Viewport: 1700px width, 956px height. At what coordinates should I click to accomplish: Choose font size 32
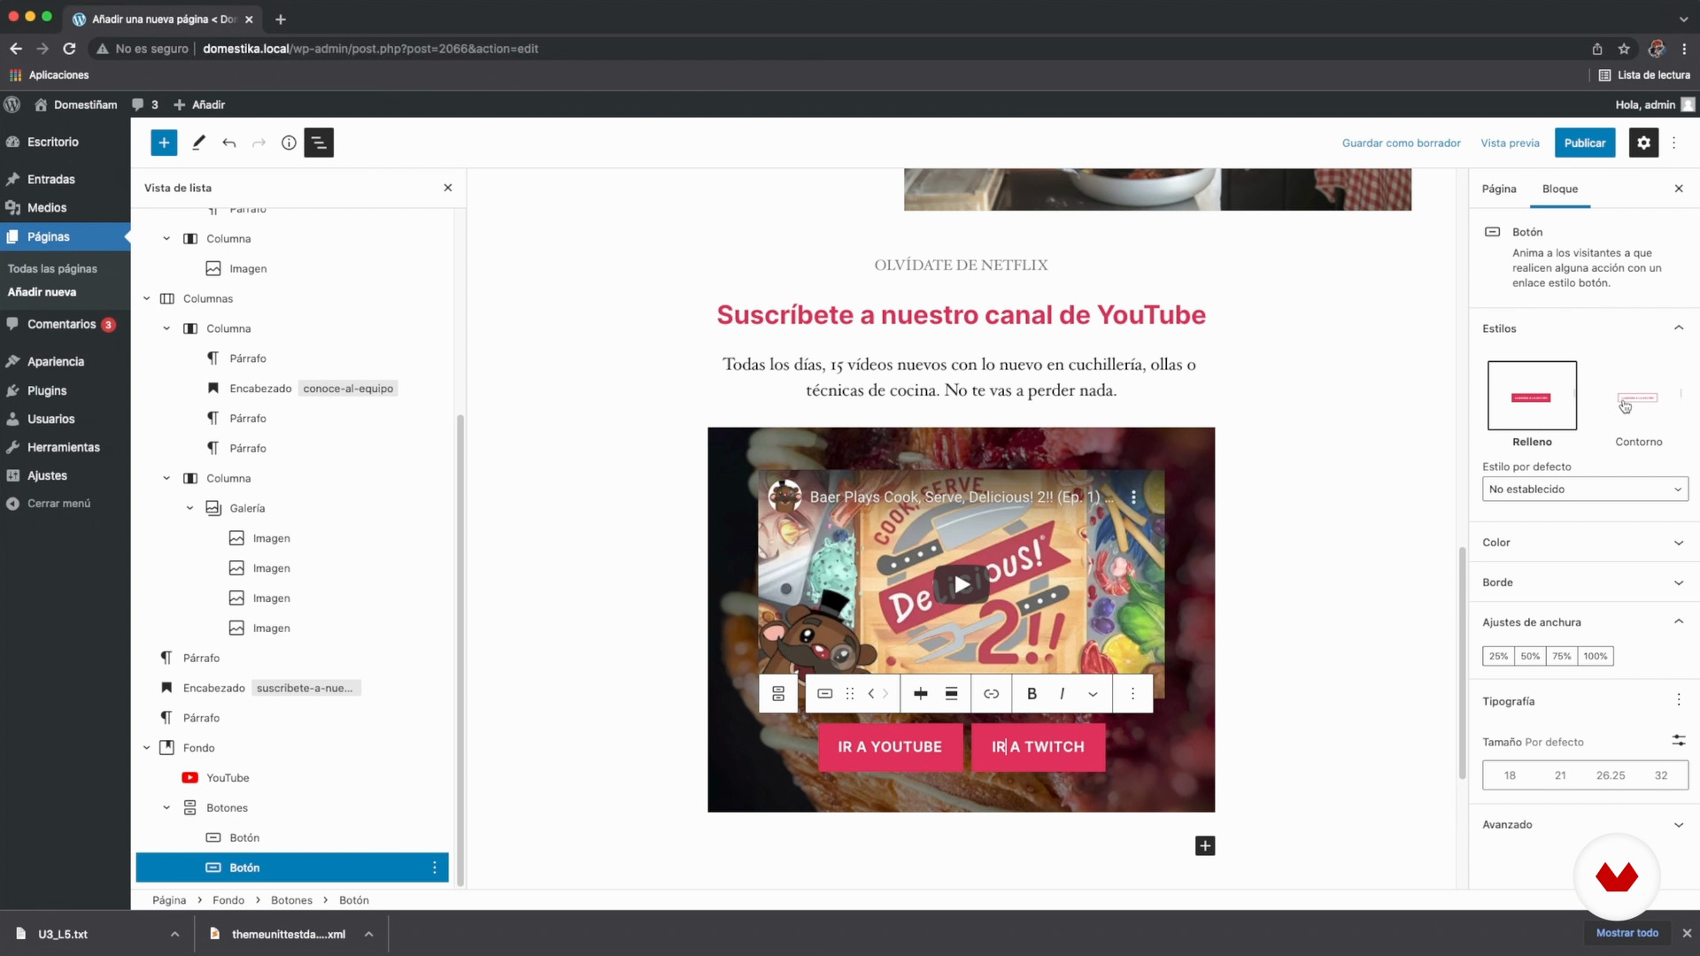point(1661,775)
